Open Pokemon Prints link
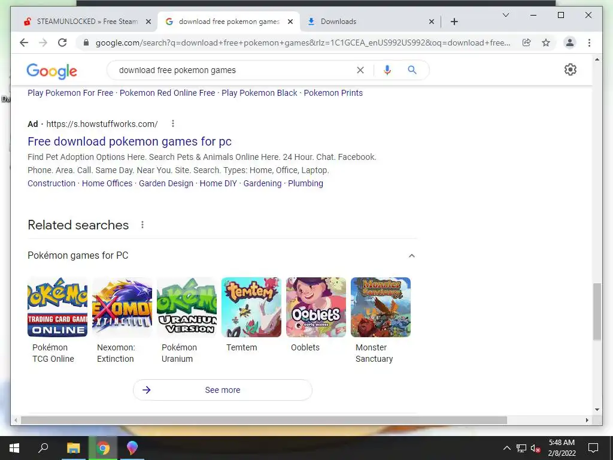The width and height of the screenshot is (613, 460). coord(333,93)
